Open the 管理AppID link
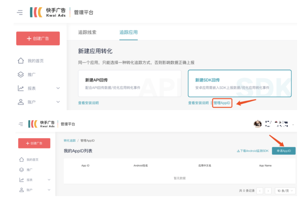The height and width of the screenshot is (215, 308). tap(222, 103)
